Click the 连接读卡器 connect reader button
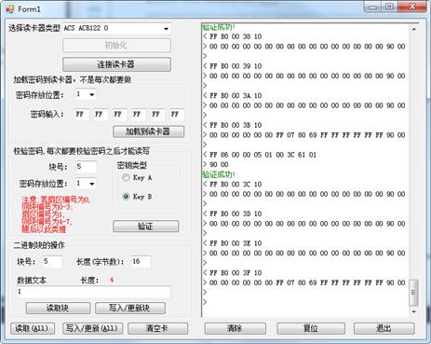The height and width of the screenshot is (344, 431). click(116, 64)
